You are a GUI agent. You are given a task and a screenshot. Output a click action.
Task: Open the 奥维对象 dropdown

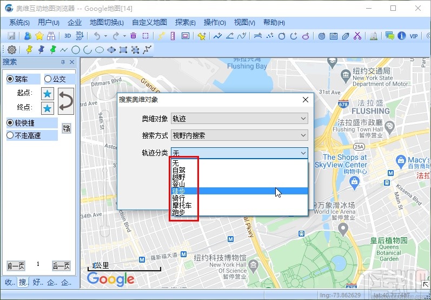(x=240, y=119)
